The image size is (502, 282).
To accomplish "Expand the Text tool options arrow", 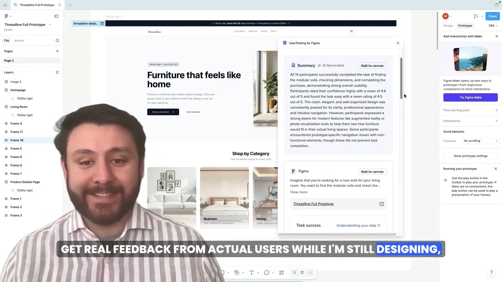I will coord(258,273).
